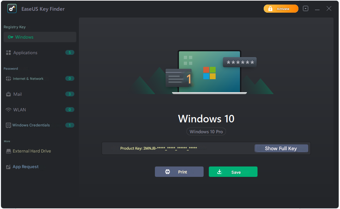Click the Registry Key section label
The height and width of the screenshot is (209, 340).
pyautogui.click(x=15, y=27)
